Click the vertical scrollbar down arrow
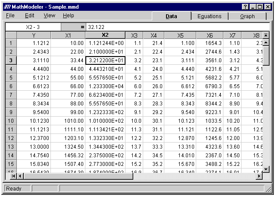Viewport: 276px width, 197px height. click(x=266, y=169)
